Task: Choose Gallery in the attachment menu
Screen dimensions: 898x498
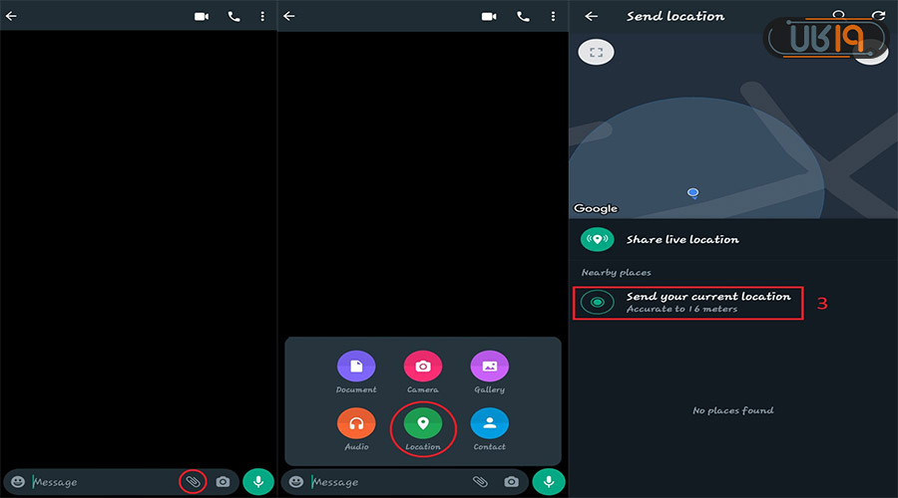Action: pyautogui.click(x=489, y=366)
